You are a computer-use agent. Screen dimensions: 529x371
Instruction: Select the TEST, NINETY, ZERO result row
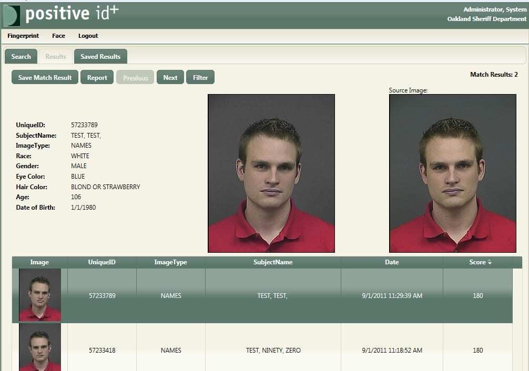[x=262, y=347]
